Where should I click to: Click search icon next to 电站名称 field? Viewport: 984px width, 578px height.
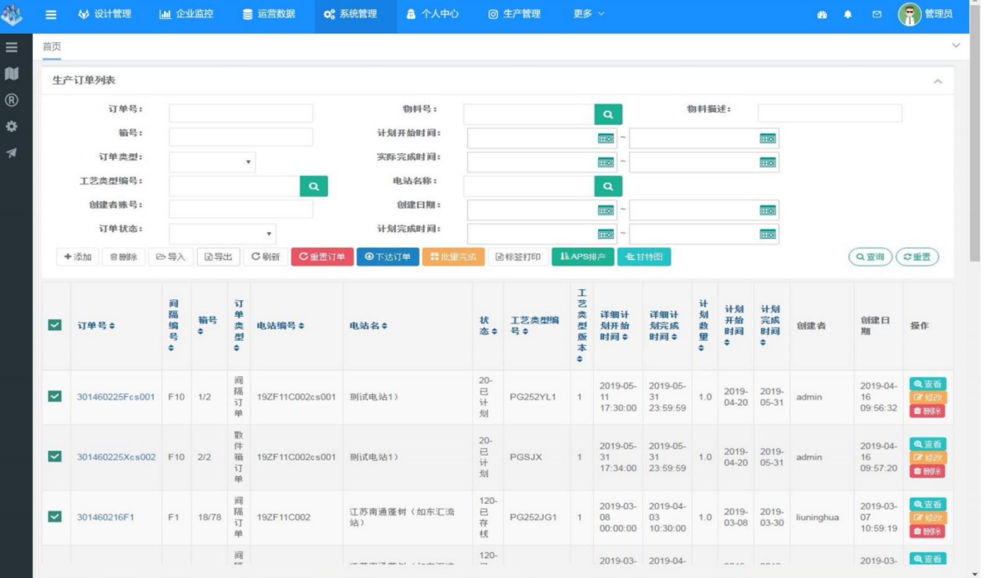pos(608,186)
